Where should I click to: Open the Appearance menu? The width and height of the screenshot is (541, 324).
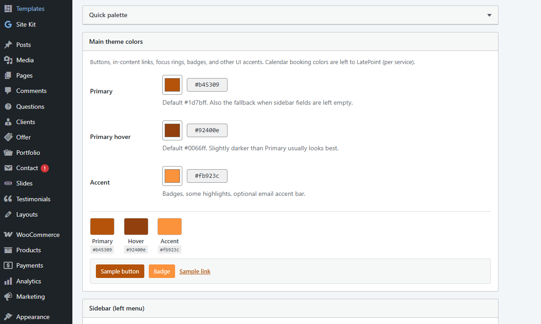point(33,317)
